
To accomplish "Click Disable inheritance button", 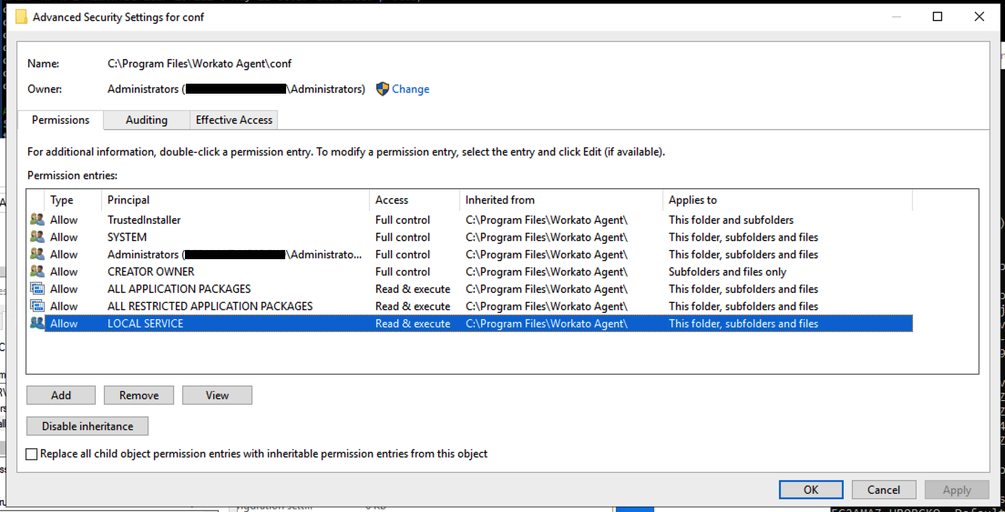I will pos(87,426).
